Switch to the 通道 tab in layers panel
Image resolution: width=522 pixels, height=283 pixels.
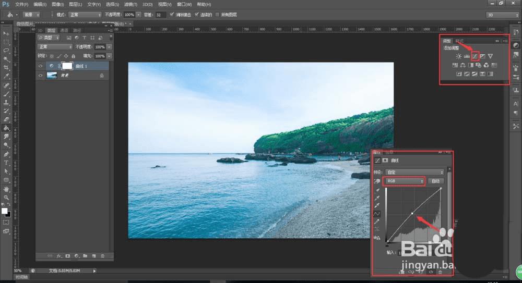(x=64, y=31)
